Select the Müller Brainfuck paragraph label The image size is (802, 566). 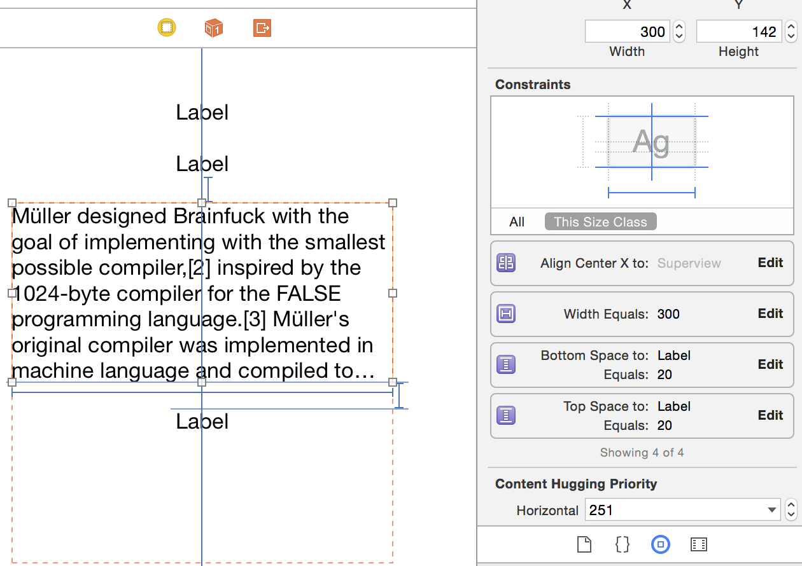point(202,293)
